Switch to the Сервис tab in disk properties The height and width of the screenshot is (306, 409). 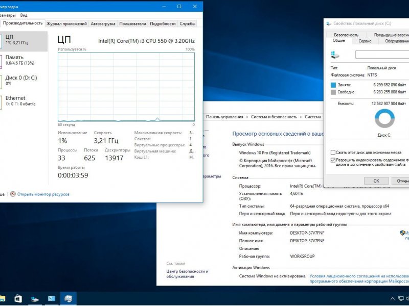coord(365,41)
